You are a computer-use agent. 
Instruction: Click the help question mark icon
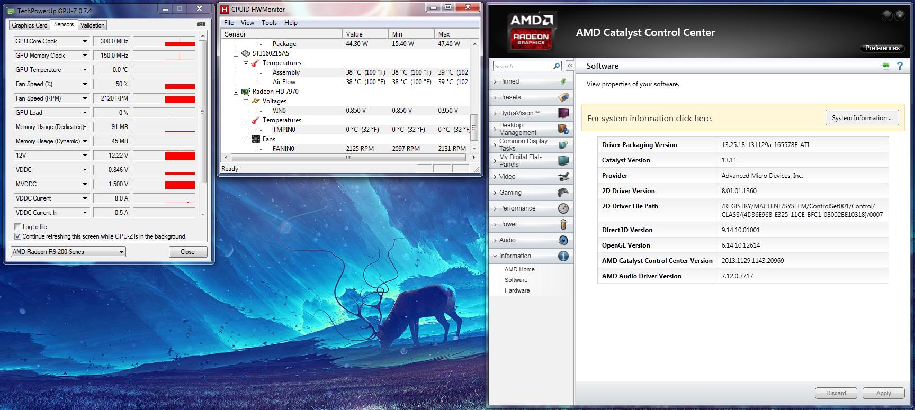click(x=900, y=66)
